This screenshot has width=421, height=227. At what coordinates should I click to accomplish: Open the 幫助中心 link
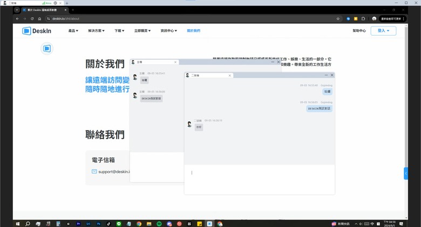click(x=359, y=31)
